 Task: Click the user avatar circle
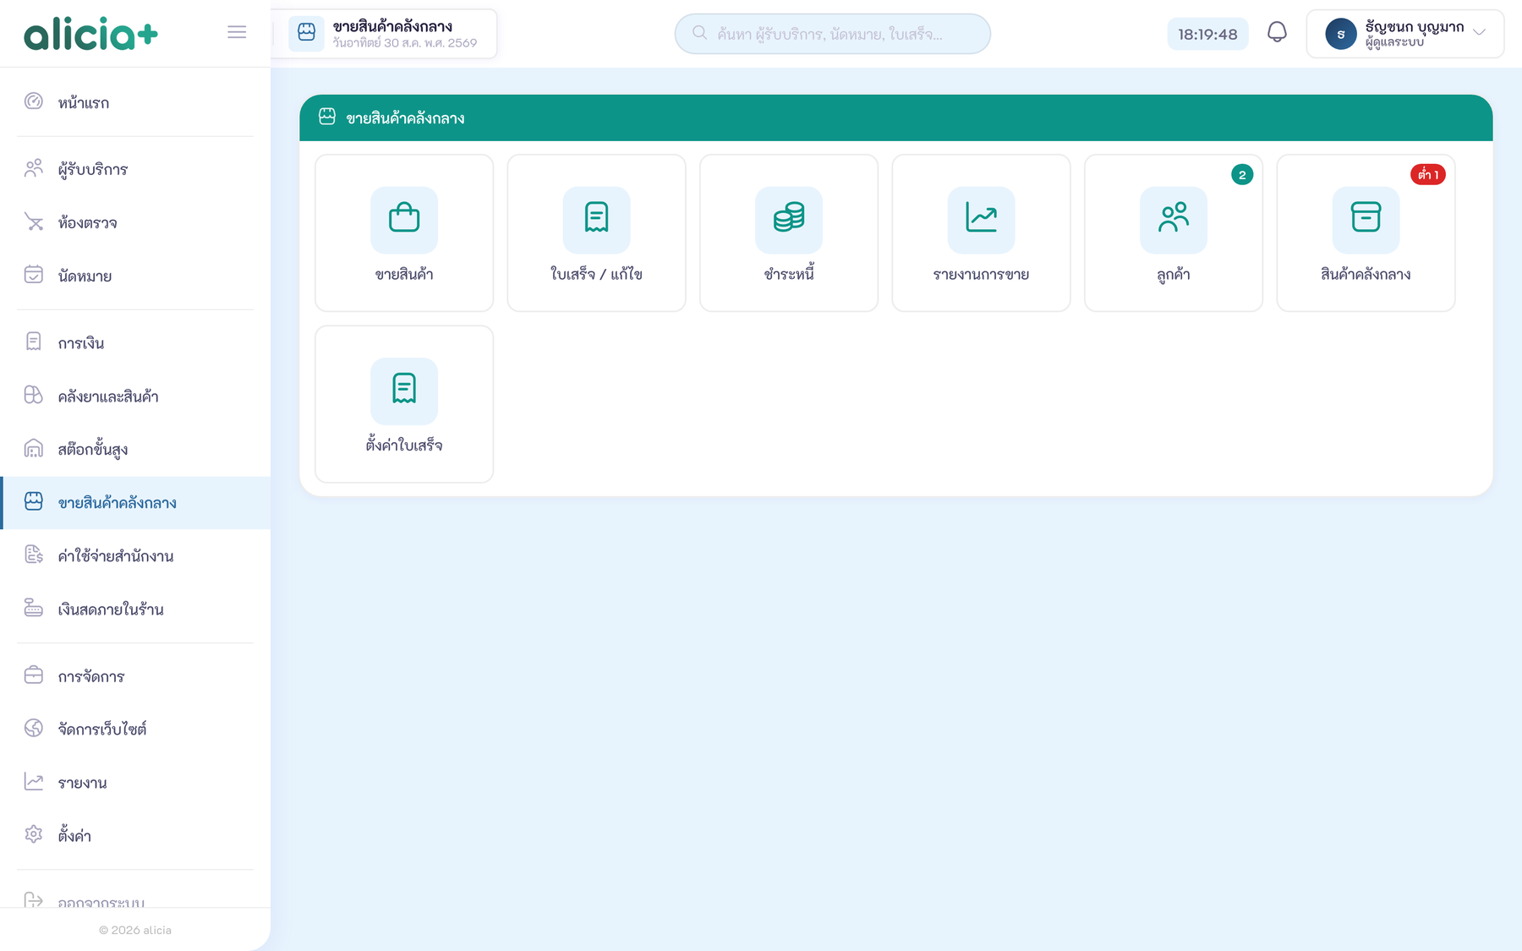1340,34
